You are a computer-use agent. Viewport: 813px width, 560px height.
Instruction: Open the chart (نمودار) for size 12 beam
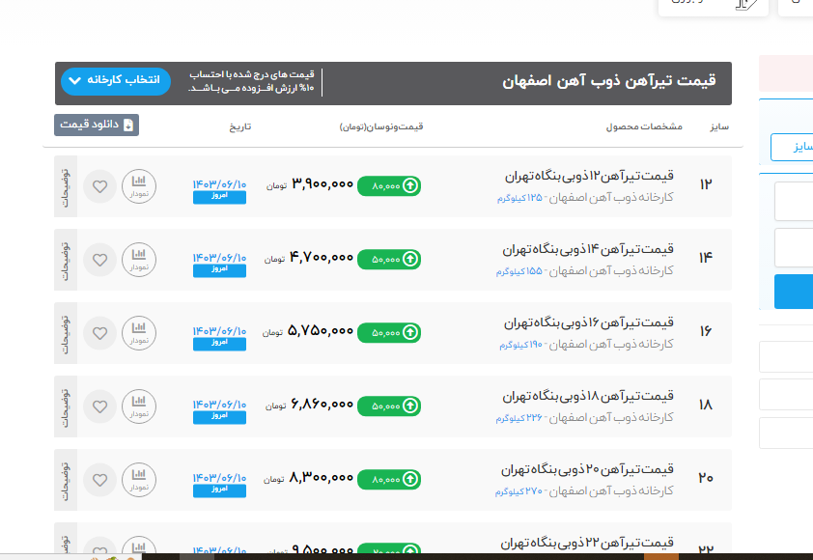139,185
